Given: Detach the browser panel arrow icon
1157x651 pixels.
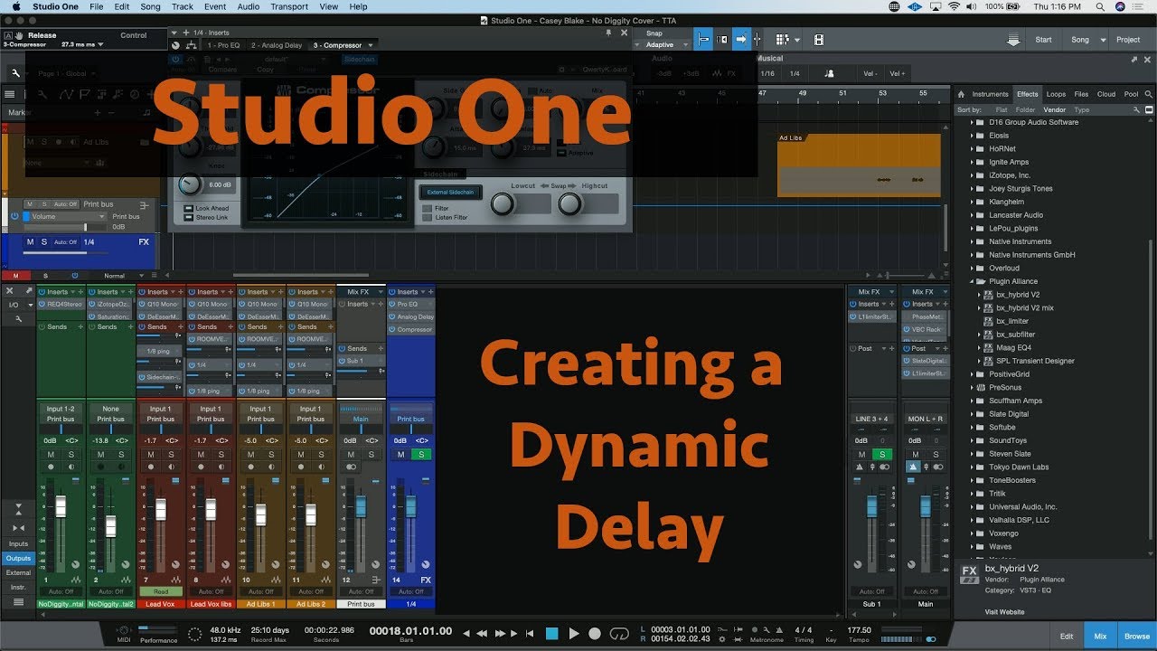Looking at the screenshot, I should pyautogui.click(x=1134, y=60).
